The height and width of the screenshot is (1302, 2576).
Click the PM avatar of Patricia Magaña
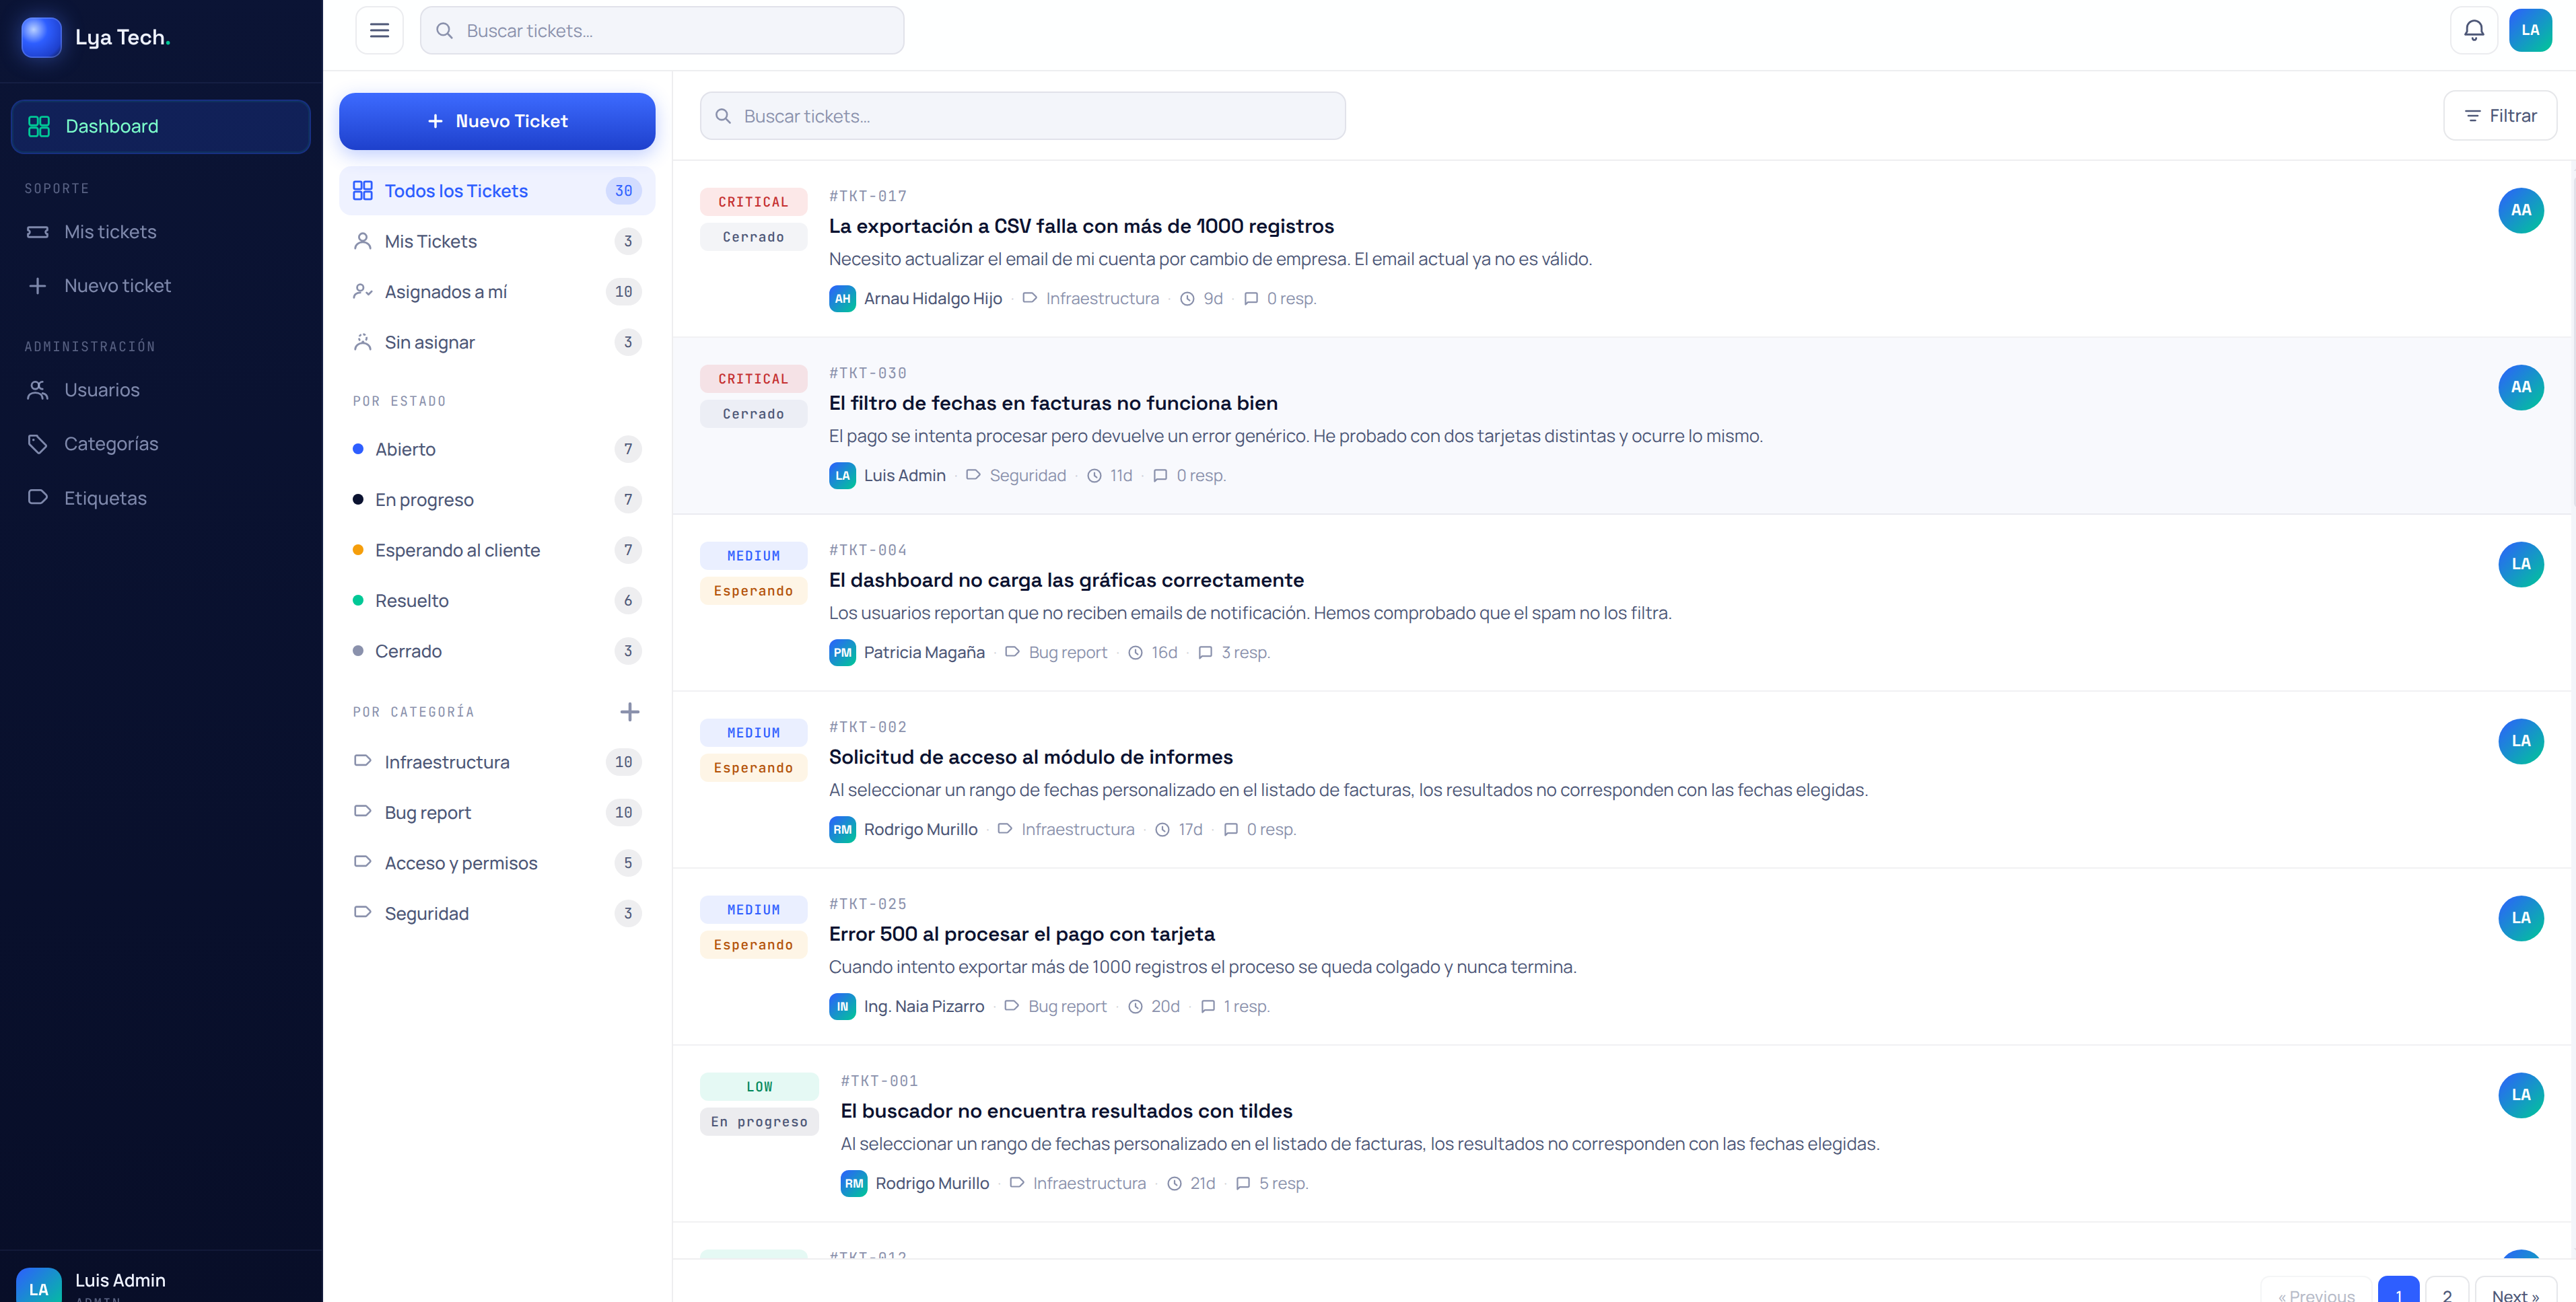point(842,653)
